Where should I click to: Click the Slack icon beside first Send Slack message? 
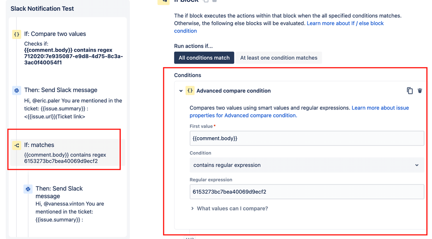click(x=16, y=90)
